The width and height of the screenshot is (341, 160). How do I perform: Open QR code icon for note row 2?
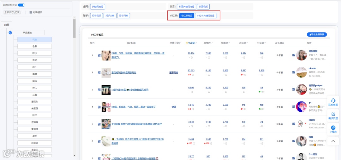point(99,72)
